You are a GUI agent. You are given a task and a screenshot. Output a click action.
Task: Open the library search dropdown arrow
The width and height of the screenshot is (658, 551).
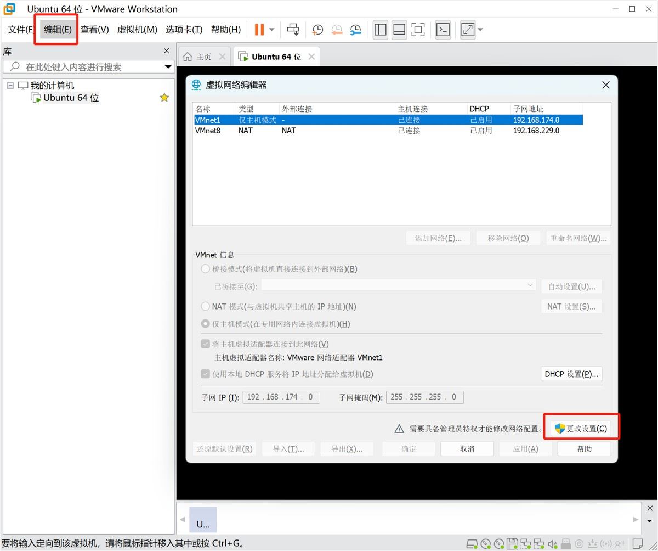[x=168, y=67]
